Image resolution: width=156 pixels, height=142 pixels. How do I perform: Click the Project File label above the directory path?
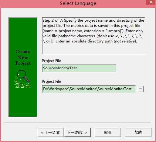click(51, 82)
